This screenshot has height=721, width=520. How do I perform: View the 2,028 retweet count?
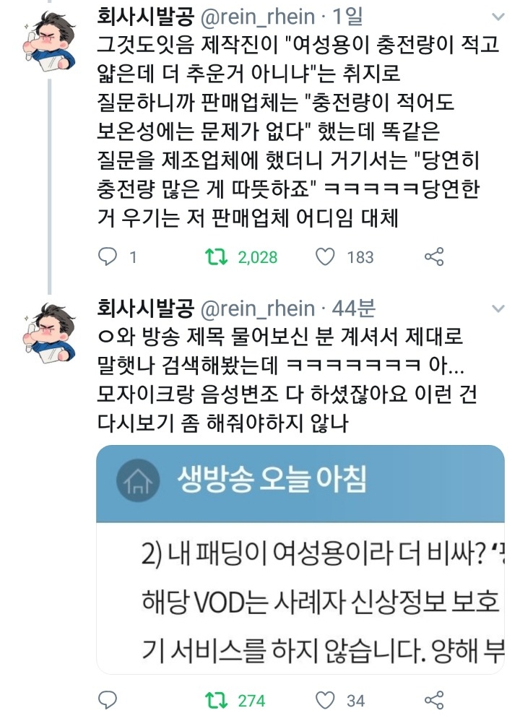coord(257,257)
